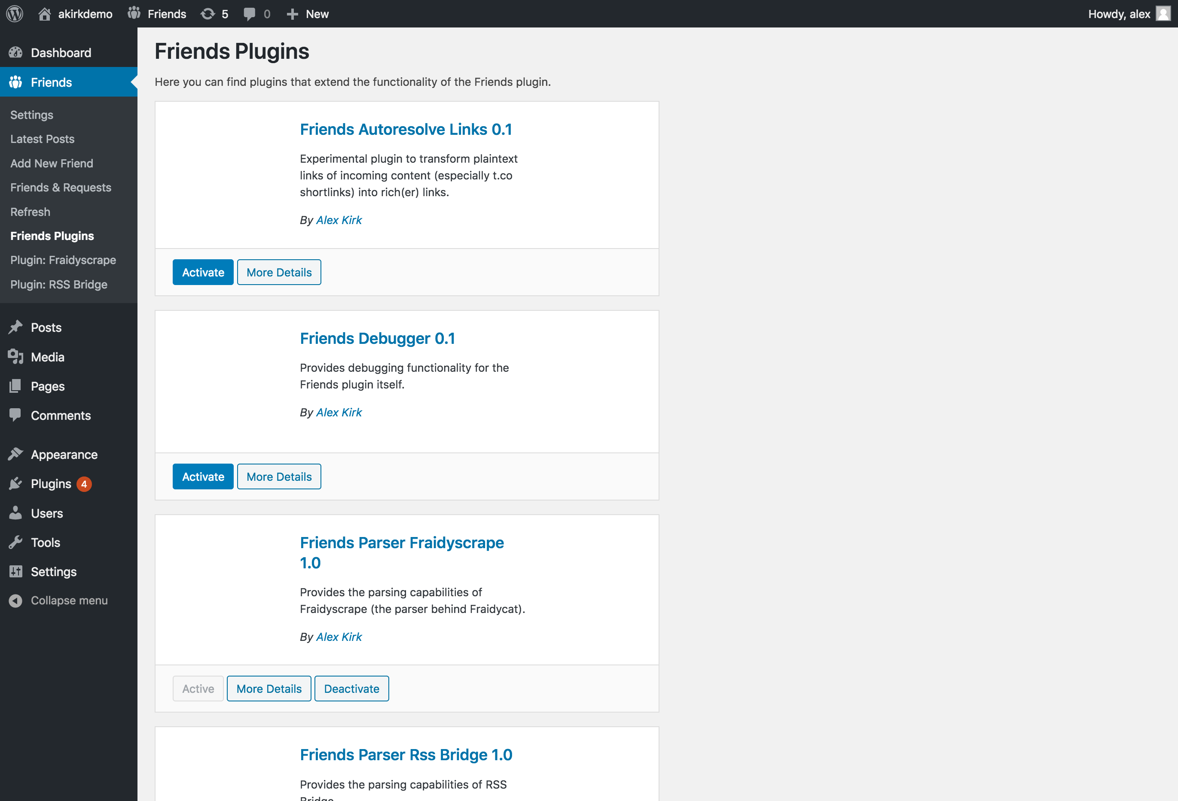Deactivate the Friends Parser Fraidyscrape plugin

point(351,689)
